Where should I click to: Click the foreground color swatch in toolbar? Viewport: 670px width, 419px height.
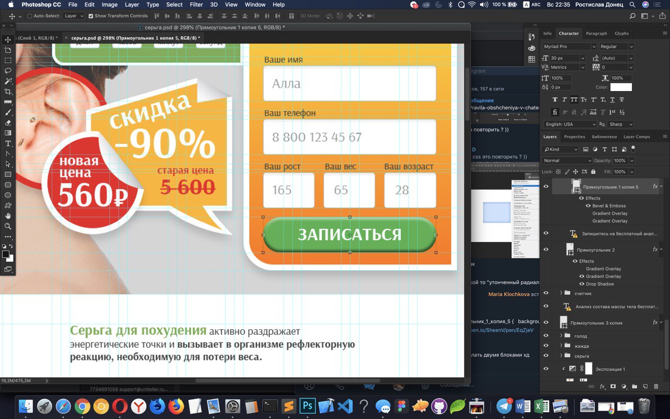point(6,254)
